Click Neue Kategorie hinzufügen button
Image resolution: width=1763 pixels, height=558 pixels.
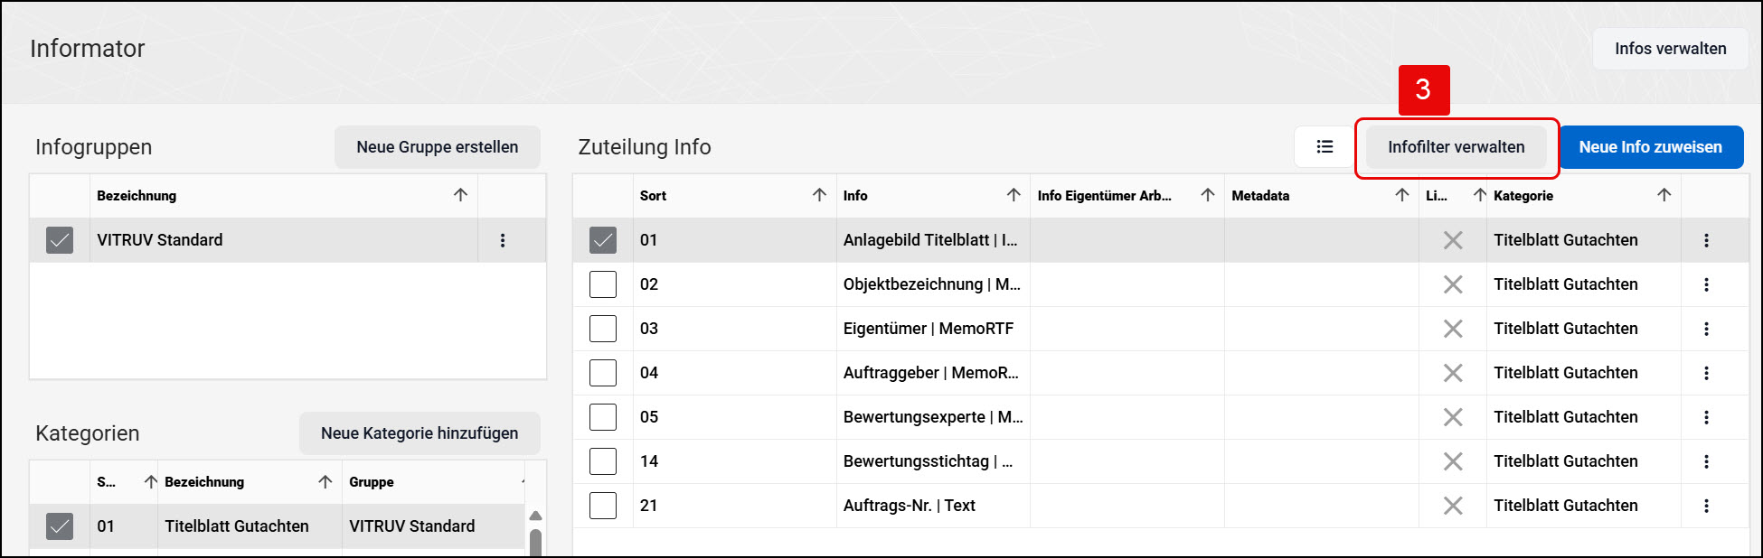[420, 433]
